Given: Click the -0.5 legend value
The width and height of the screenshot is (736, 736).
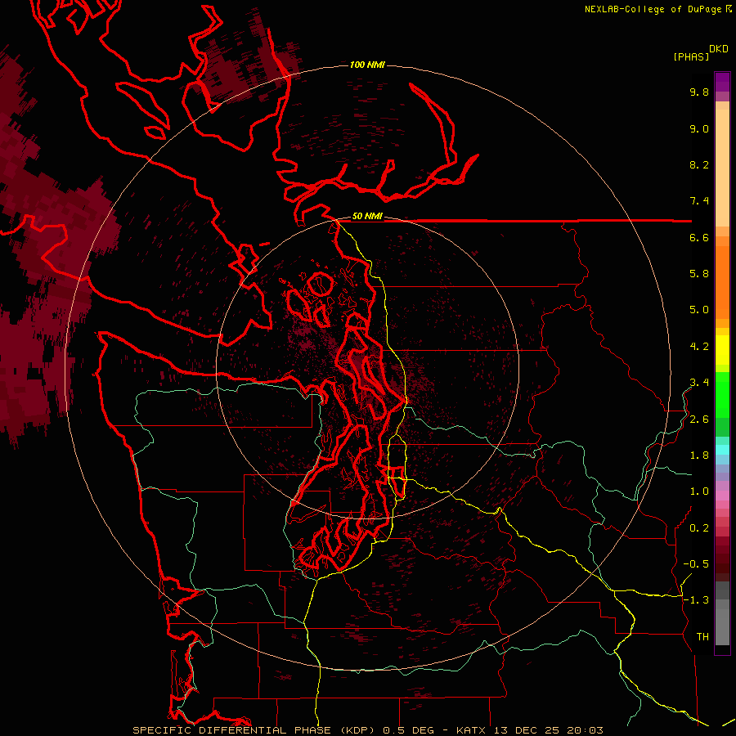Looking at the screenshot, I should pyautogui.click(x=696, y=564).
